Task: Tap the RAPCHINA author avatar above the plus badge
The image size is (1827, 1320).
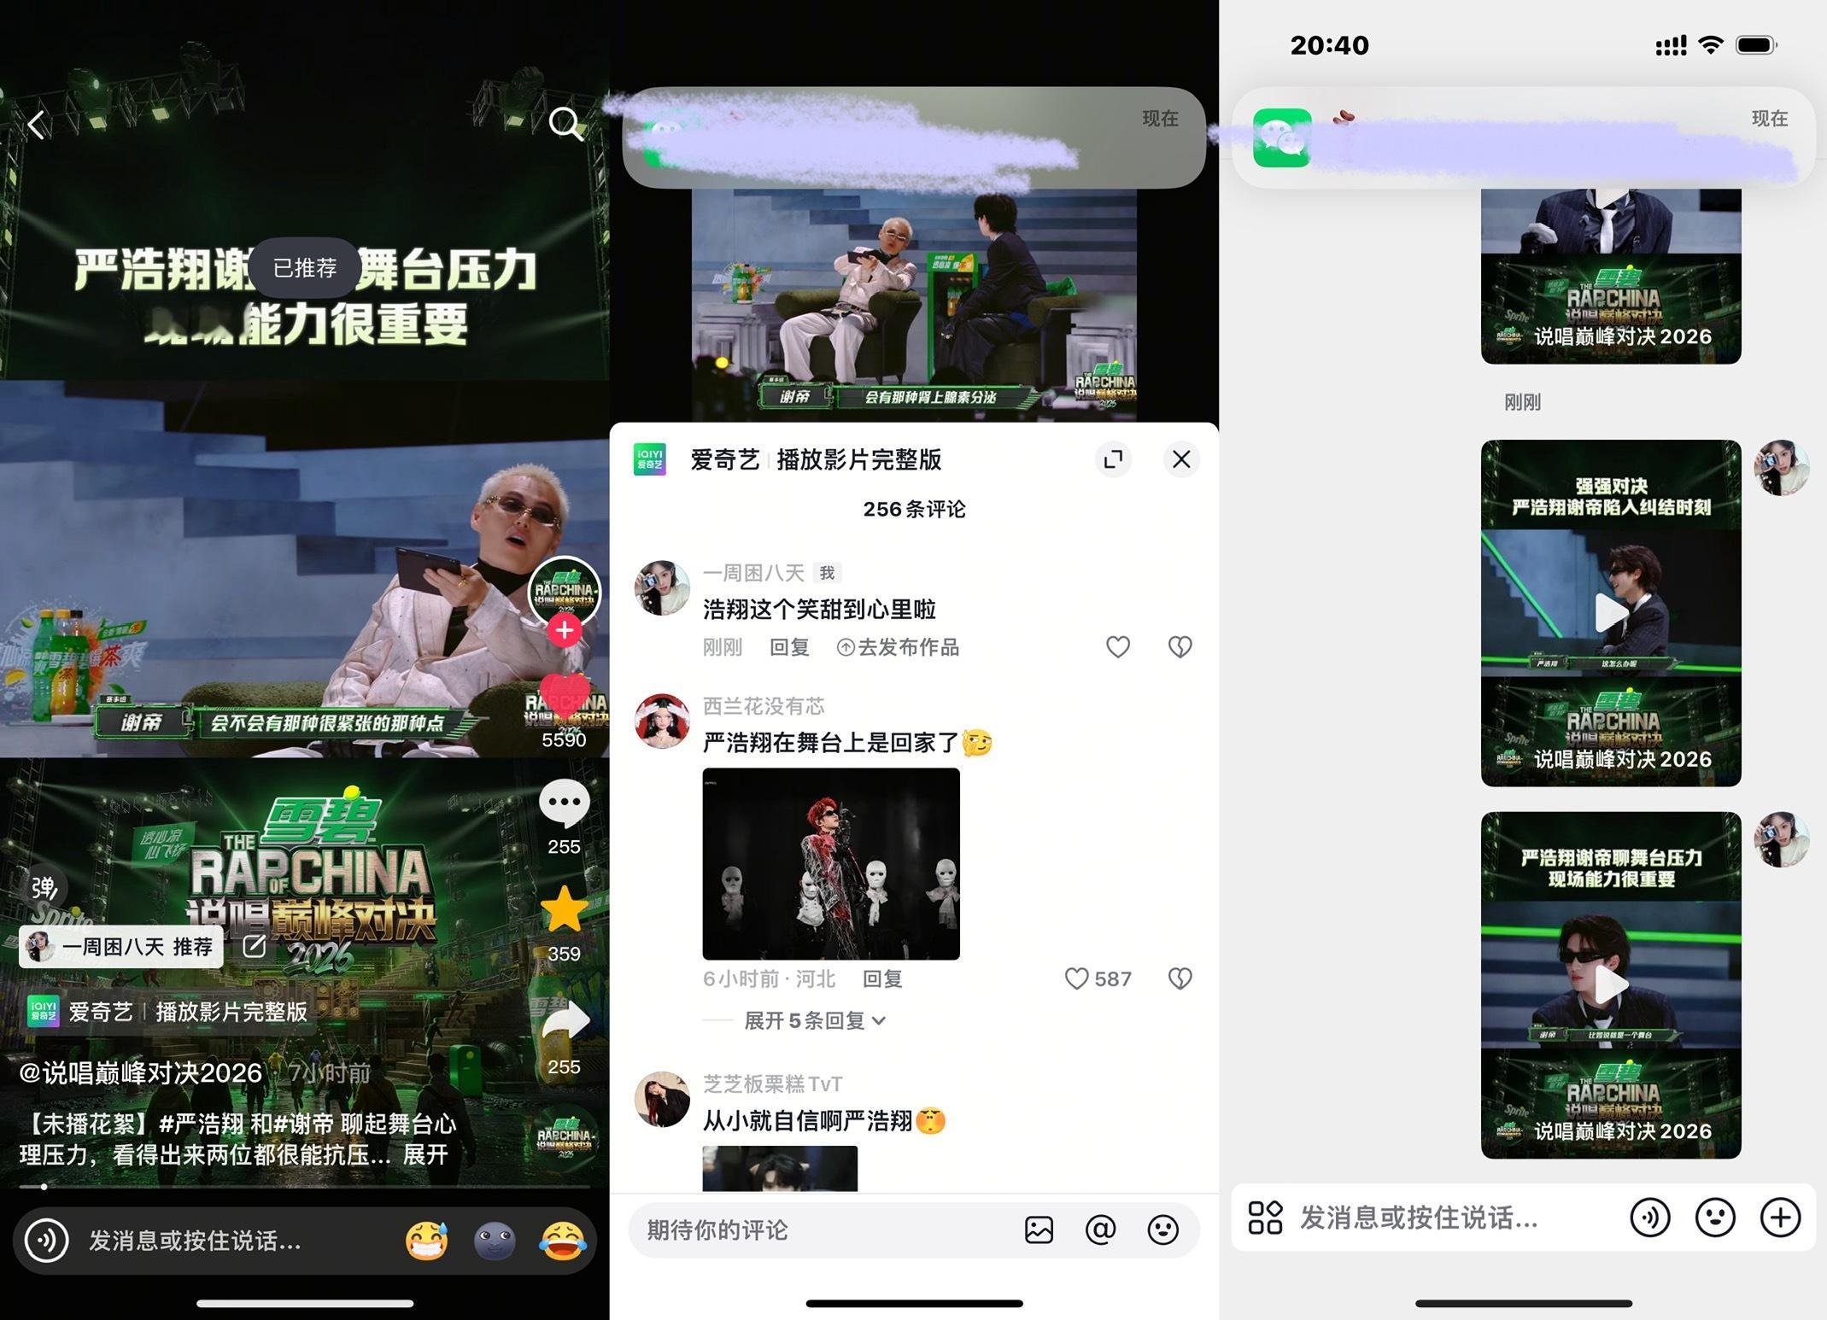Action: click(565, 591)
